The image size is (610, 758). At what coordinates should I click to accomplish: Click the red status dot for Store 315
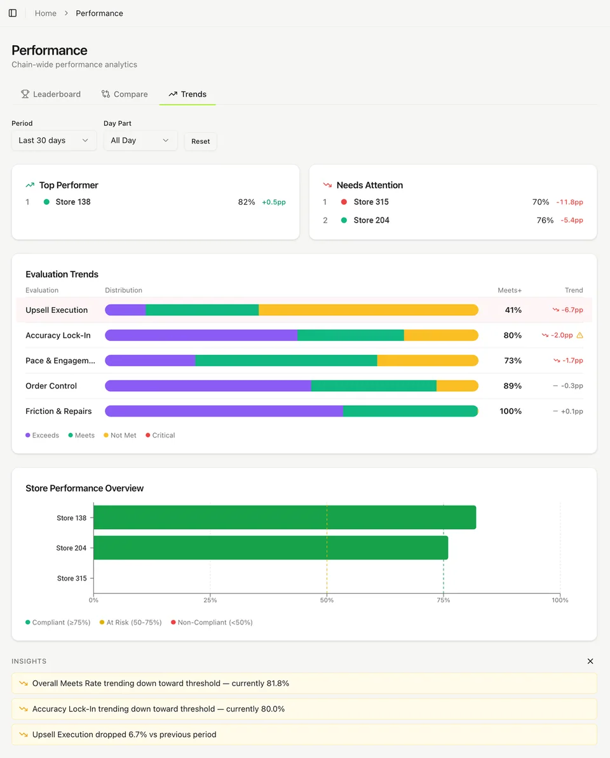click(344, 202)
